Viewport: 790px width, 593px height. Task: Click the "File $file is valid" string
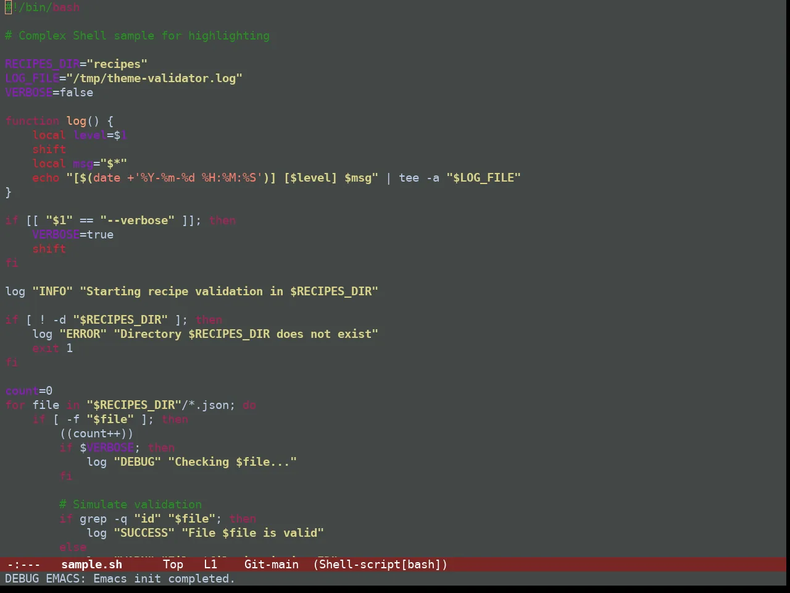[253, 533]
